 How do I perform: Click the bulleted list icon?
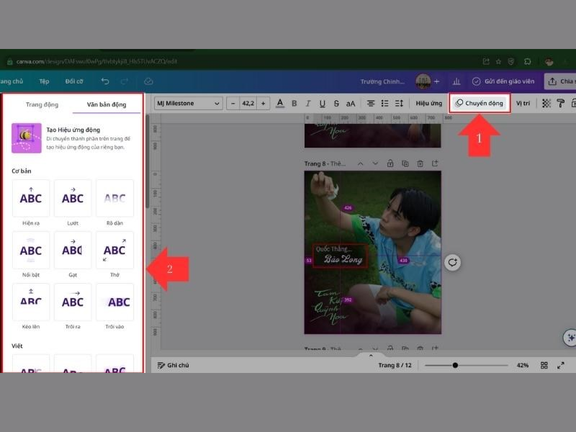coord(384,103)
